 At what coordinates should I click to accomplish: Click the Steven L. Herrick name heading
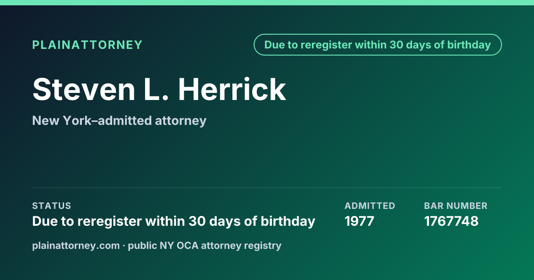pos(159,89)
